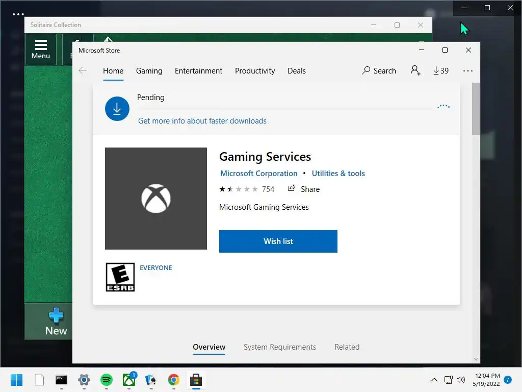Open the Microsoft Corporation publisher link

[258, 174]
